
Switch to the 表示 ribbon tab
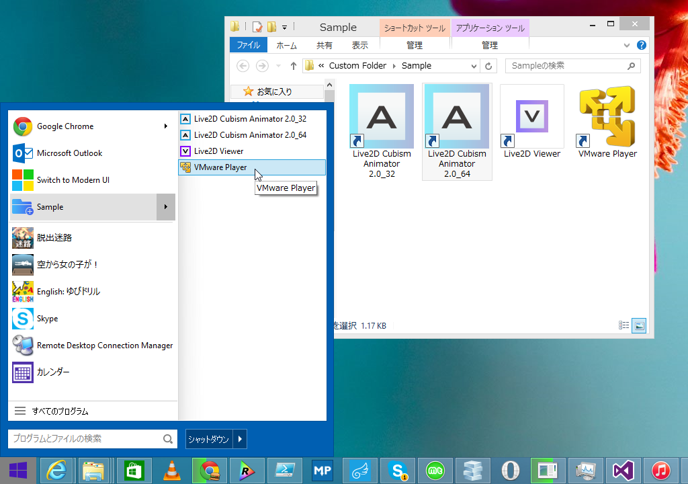[360, 45]
